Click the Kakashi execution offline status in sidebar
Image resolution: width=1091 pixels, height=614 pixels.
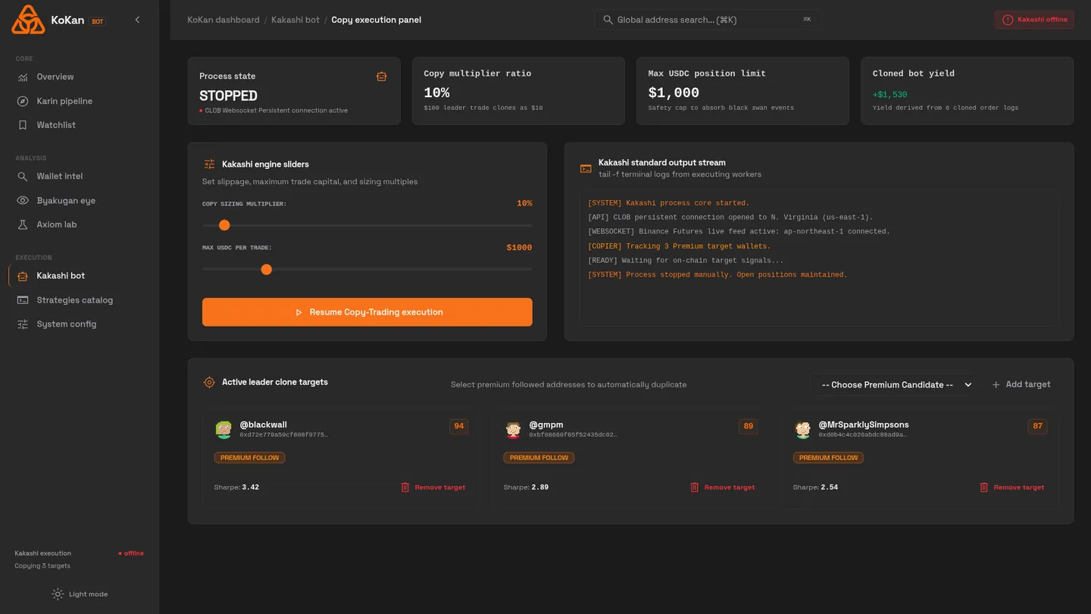click(x=131, y=553)
